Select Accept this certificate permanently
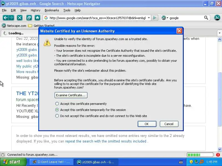 [x=57, y=104]
